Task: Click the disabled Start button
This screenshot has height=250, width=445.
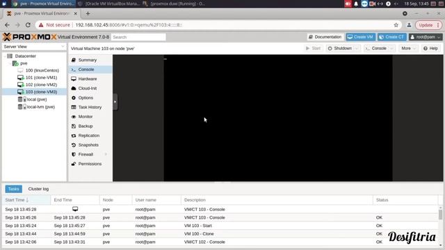Action: pos(313,49)
